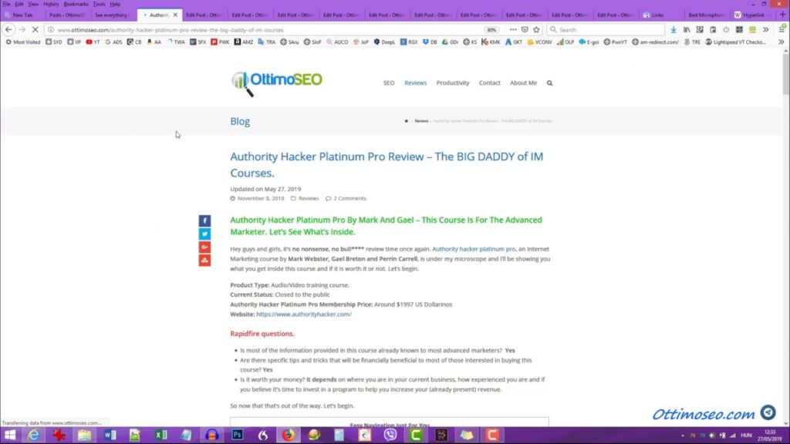790x444 pixels.
Task: Open the Photoshop taskbar icon
Action: pyautogui.click(x=238, y=435)
